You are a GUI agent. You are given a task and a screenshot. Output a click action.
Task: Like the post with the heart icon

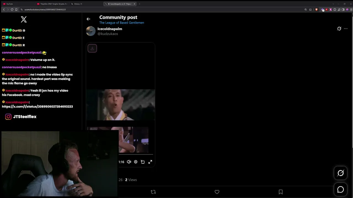tap(217, 192)
